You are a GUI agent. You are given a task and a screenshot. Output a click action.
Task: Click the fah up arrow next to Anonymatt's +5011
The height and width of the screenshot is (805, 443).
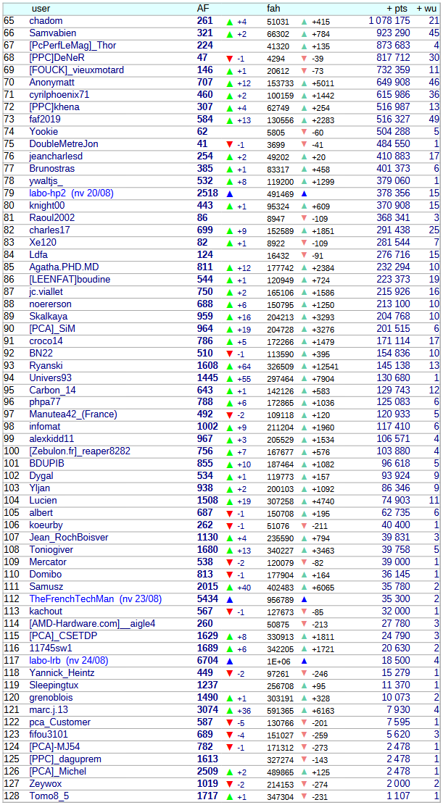(x=304, y=83)
